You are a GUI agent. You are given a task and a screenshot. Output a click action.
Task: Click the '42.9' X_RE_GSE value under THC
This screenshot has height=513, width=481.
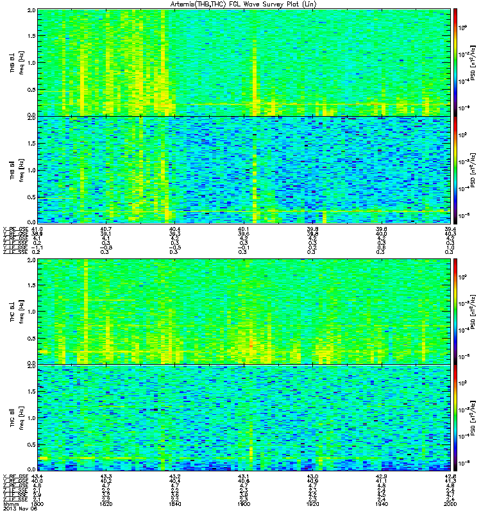[381, 476]
